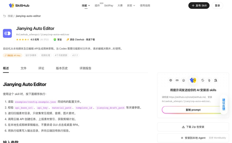Image resolution: width=232 pixels, height=143 pixels.
Task: Click the gold star rating icons
Action: click(x=23, y=40)
